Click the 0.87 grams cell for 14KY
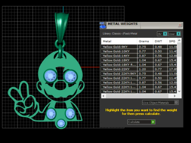This screenshot has height=143, width=191. (x=145, y=56)
